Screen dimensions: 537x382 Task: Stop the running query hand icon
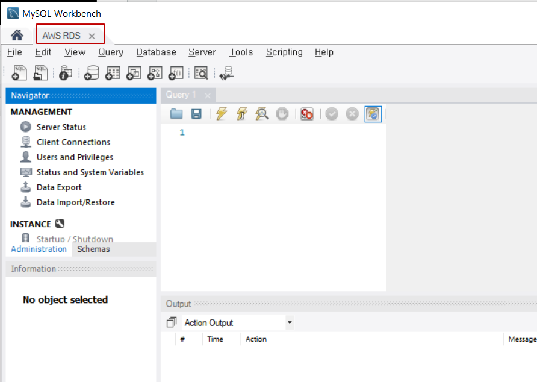(x=282, y=113)
